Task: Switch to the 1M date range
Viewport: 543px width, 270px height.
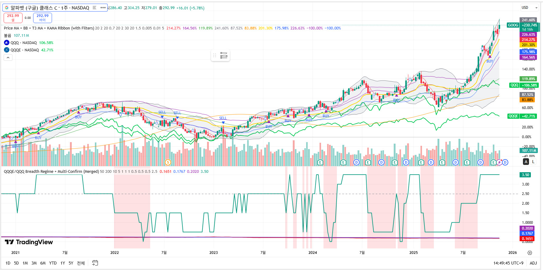Action: (x=25, y=263)
